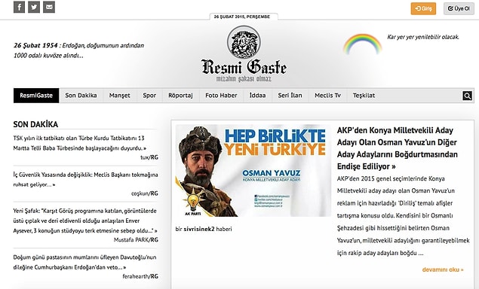Screen dimensions: 479x289
Task: Open the Röportaj menu item
Action: click(x=180, y=96)
